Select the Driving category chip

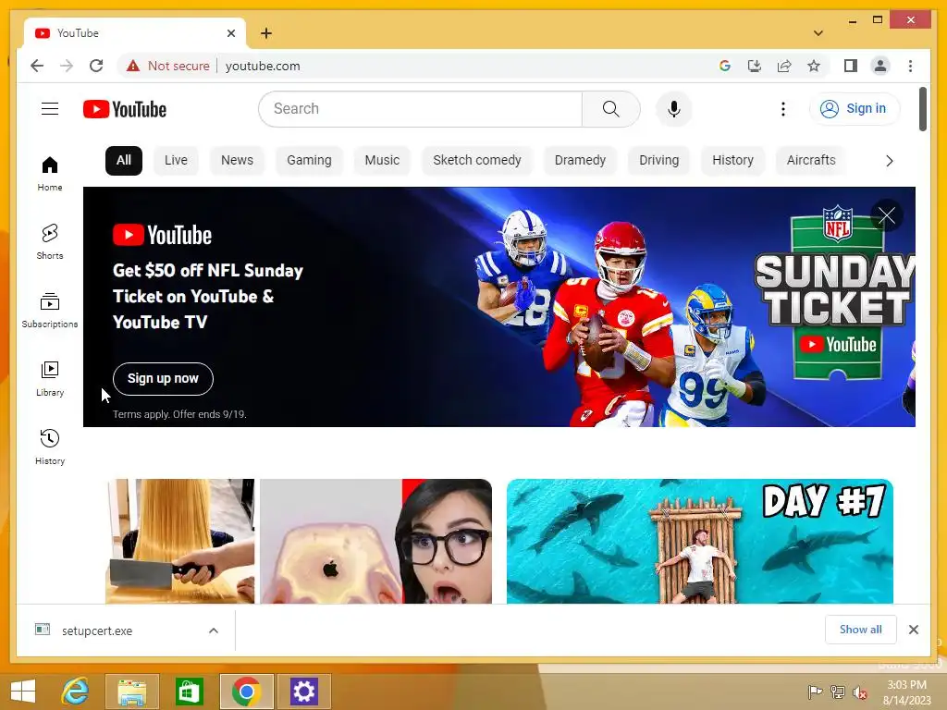tap(658, 161)
